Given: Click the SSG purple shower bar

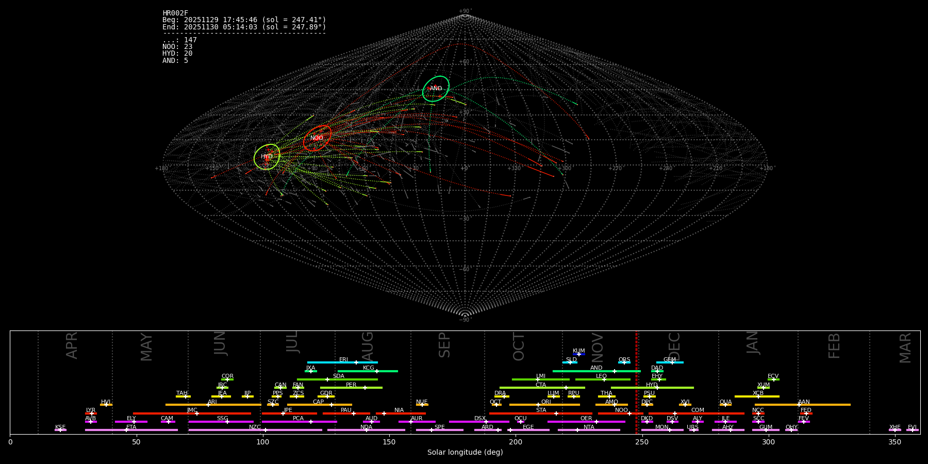Looking at the screenshot, I should click(x=221, y=422).
